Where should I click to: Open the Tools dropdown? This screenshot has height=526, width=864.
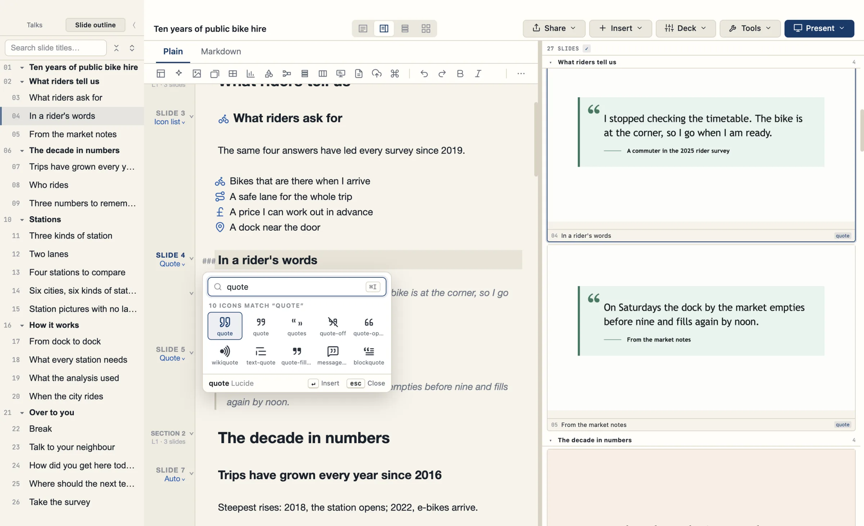click(750, 28)
